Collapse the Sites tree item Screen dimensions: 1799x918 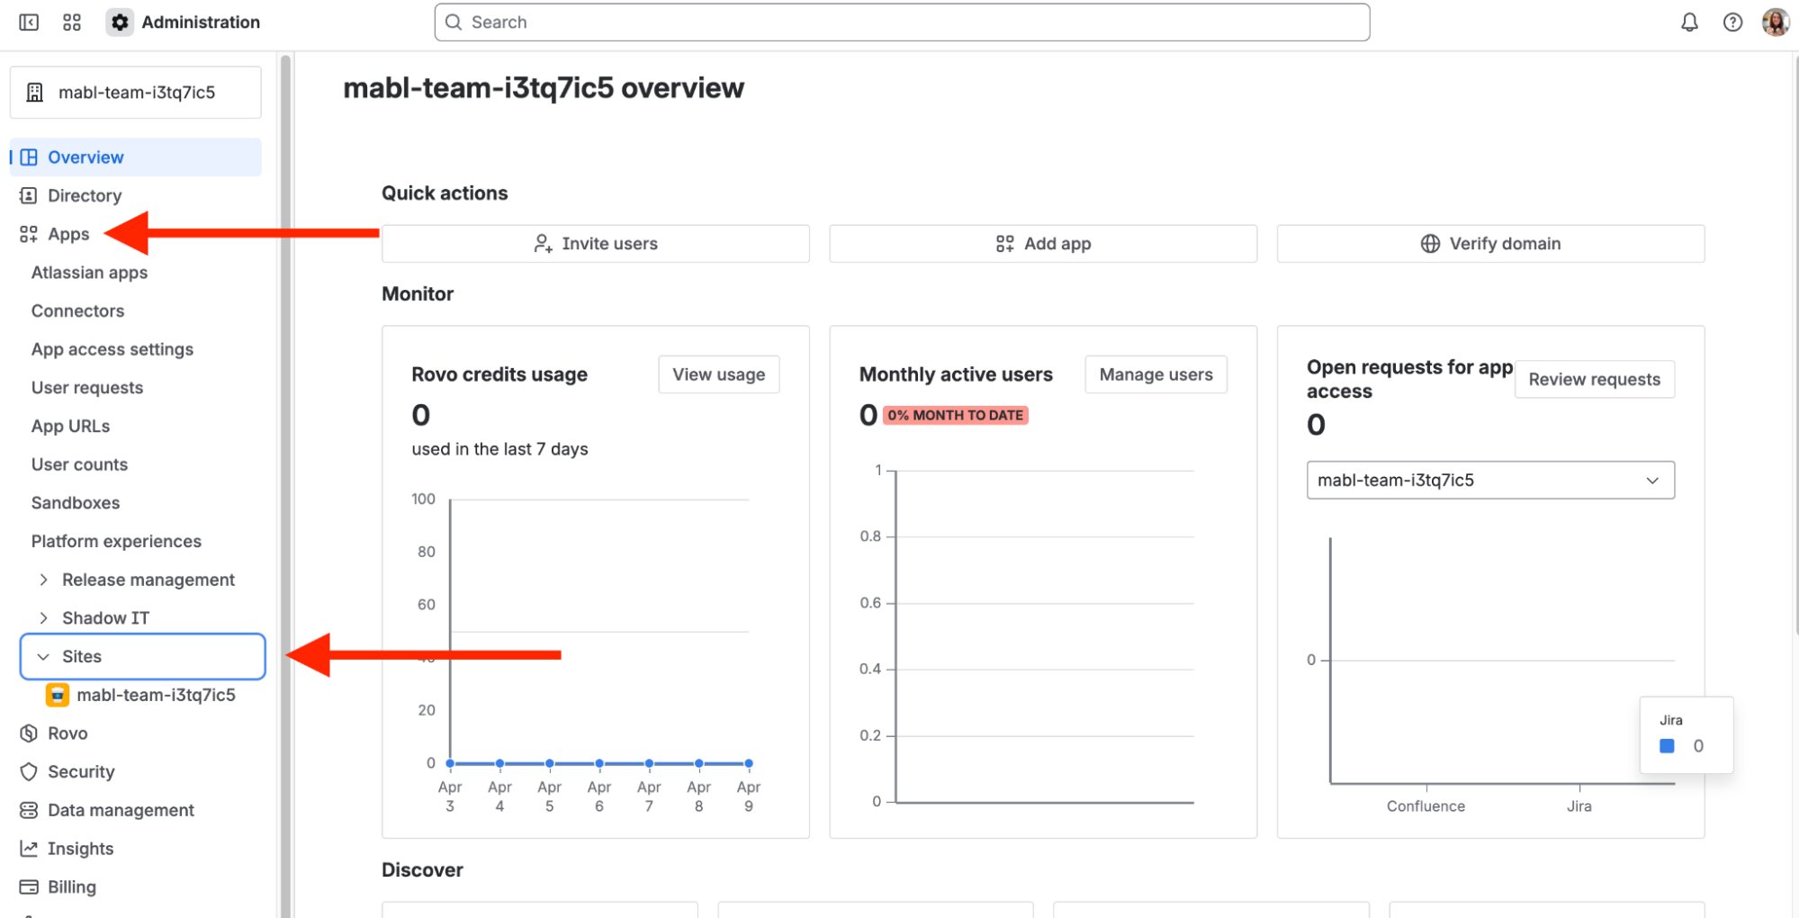[43, 657]
